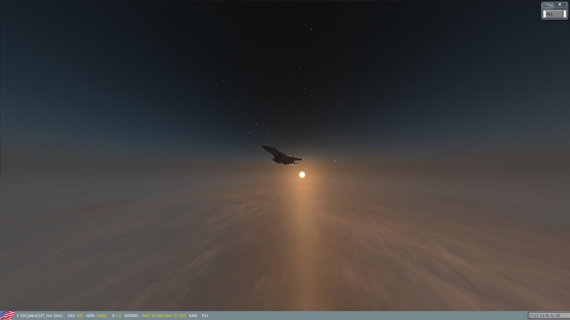Click the Eav... panel title
This screenshot has height=320, width=570.
pos(547,6)
